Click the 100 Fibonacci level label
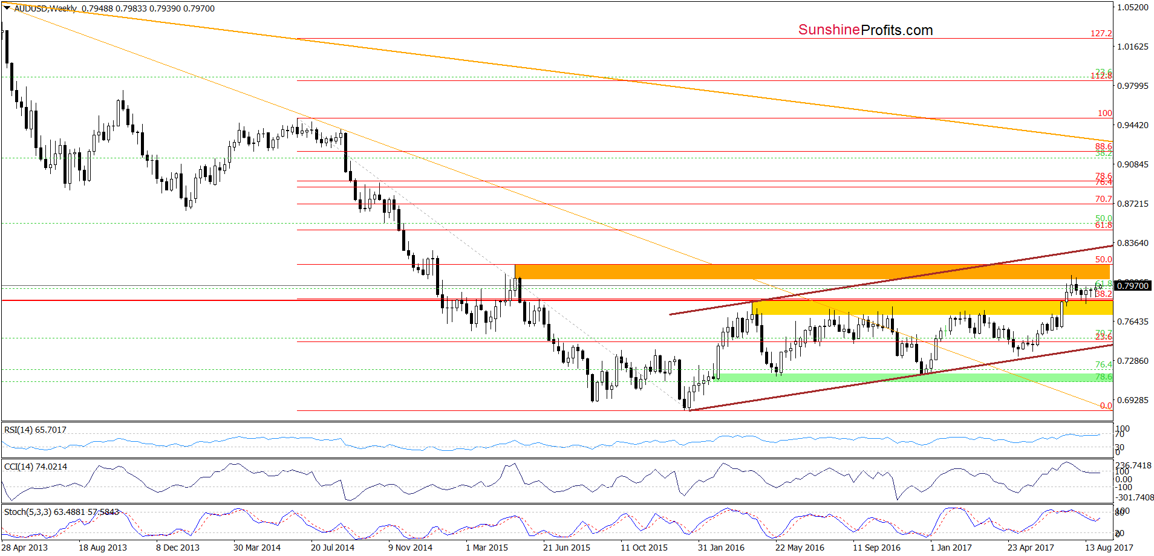1154x556 pixels. (1105, 113)
